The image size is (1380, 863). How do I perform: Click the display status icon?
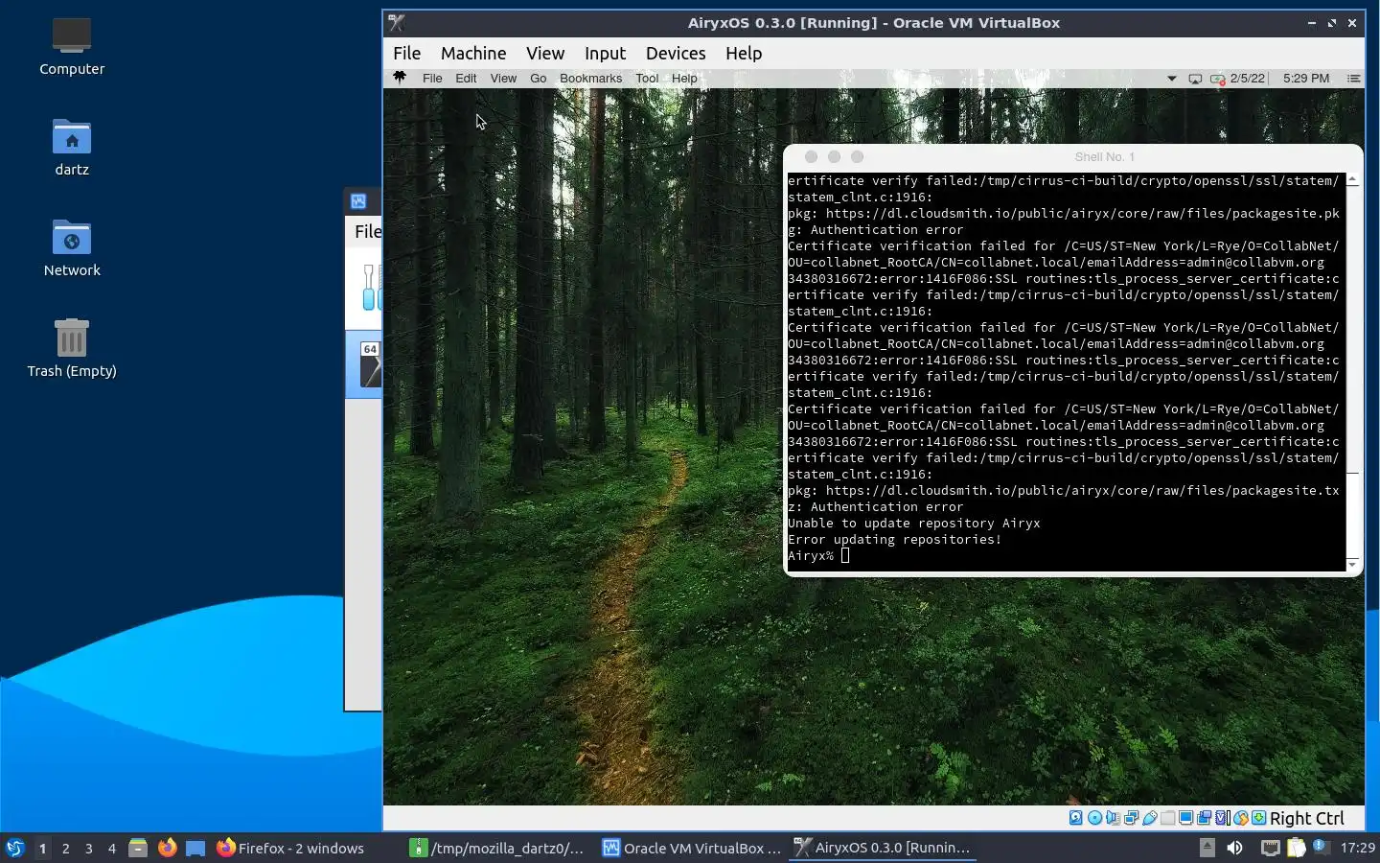(x=1185, y=818)
